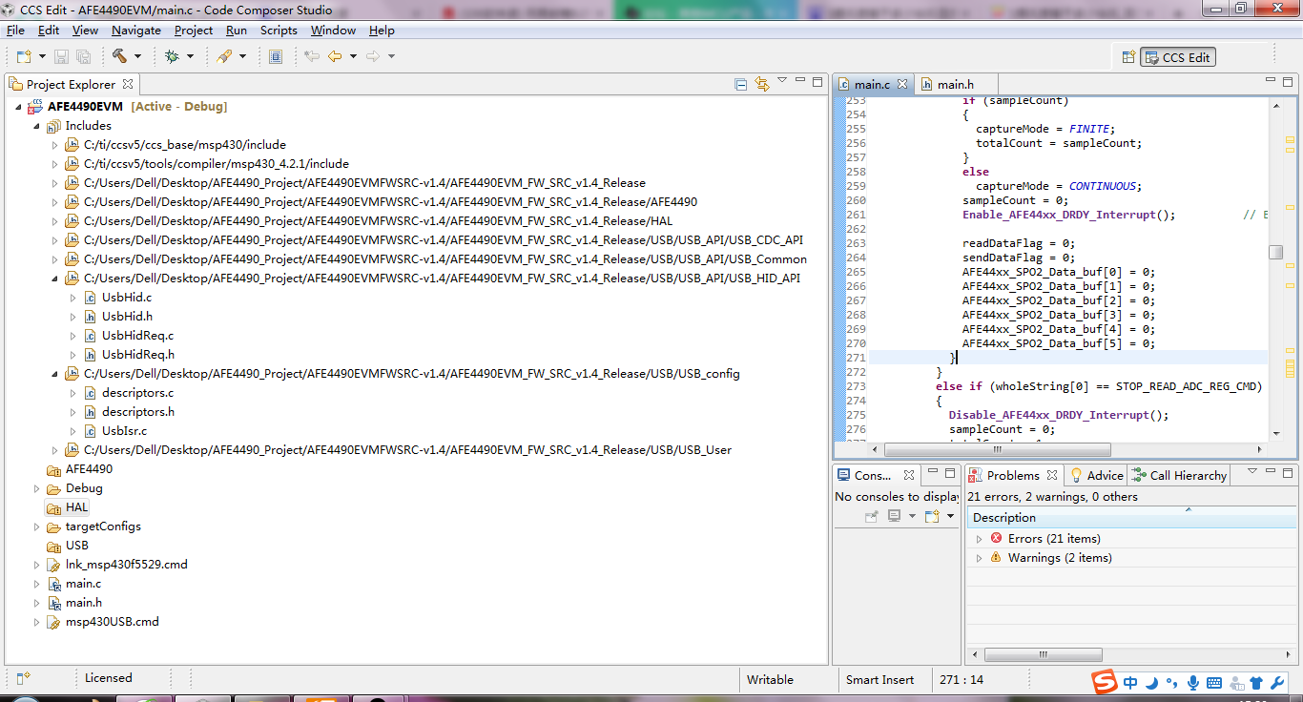Open the dropdown next to the New icon
The image size is (1303, 702).
(x=40, y=57)
